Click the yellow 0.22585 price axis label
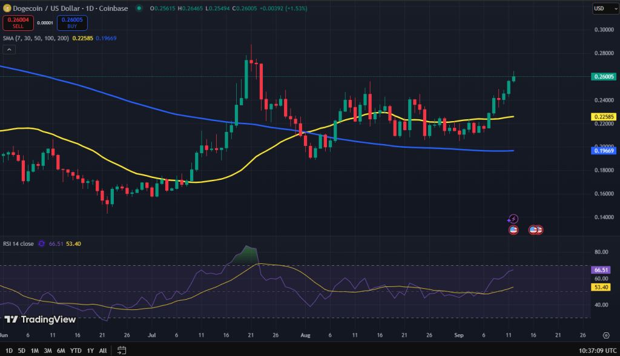 pos(604,117)
